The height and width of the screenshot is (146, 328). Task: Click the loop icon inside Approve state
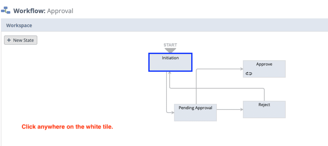tap(249, 73)
